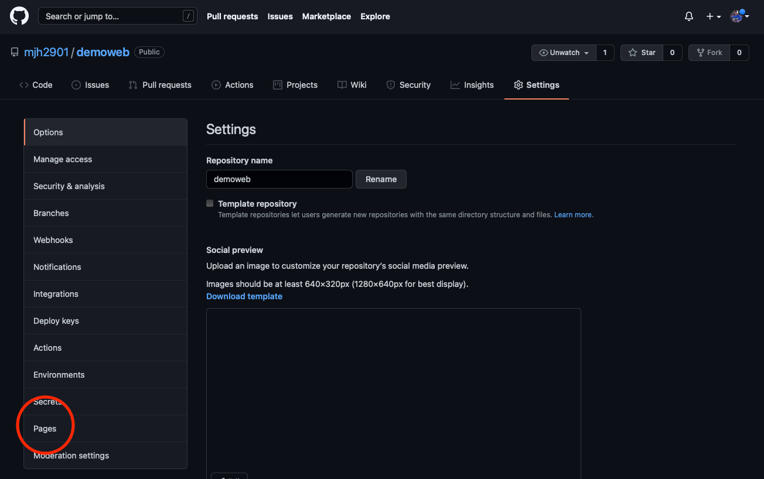Open the fork count 0

[739, 53]
